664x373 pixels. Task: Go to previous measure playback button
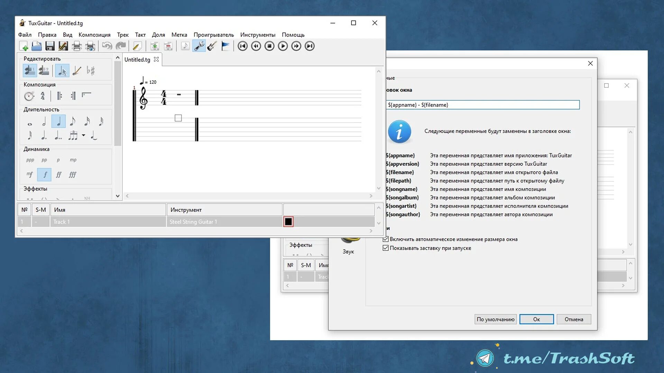tap(256, 46)
